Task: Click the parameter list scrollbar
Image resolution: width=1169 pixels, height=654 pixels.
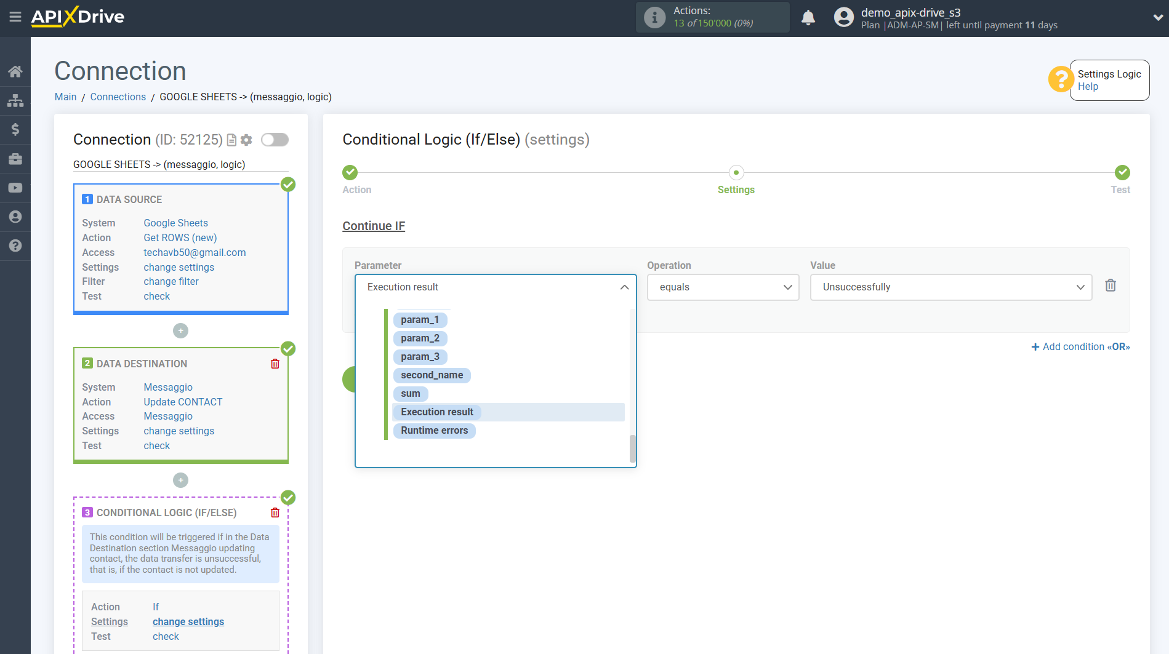Action: [632, 449]
